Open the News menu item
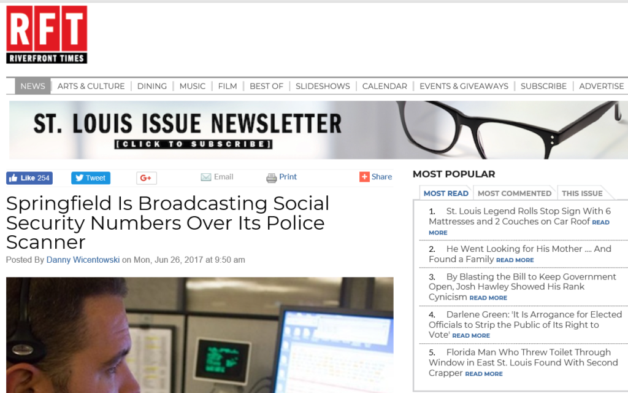Viewport: 628px width, 393px height. [33, 86]
